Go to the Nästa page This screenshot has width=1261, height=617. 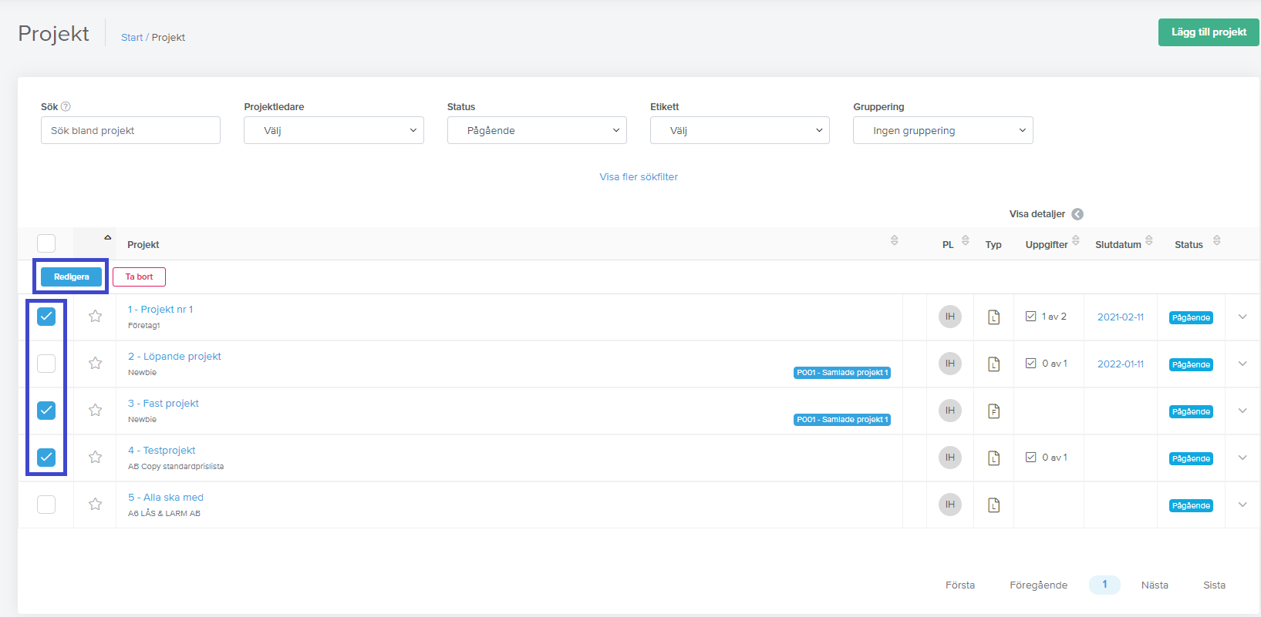tap(1154, 585)
